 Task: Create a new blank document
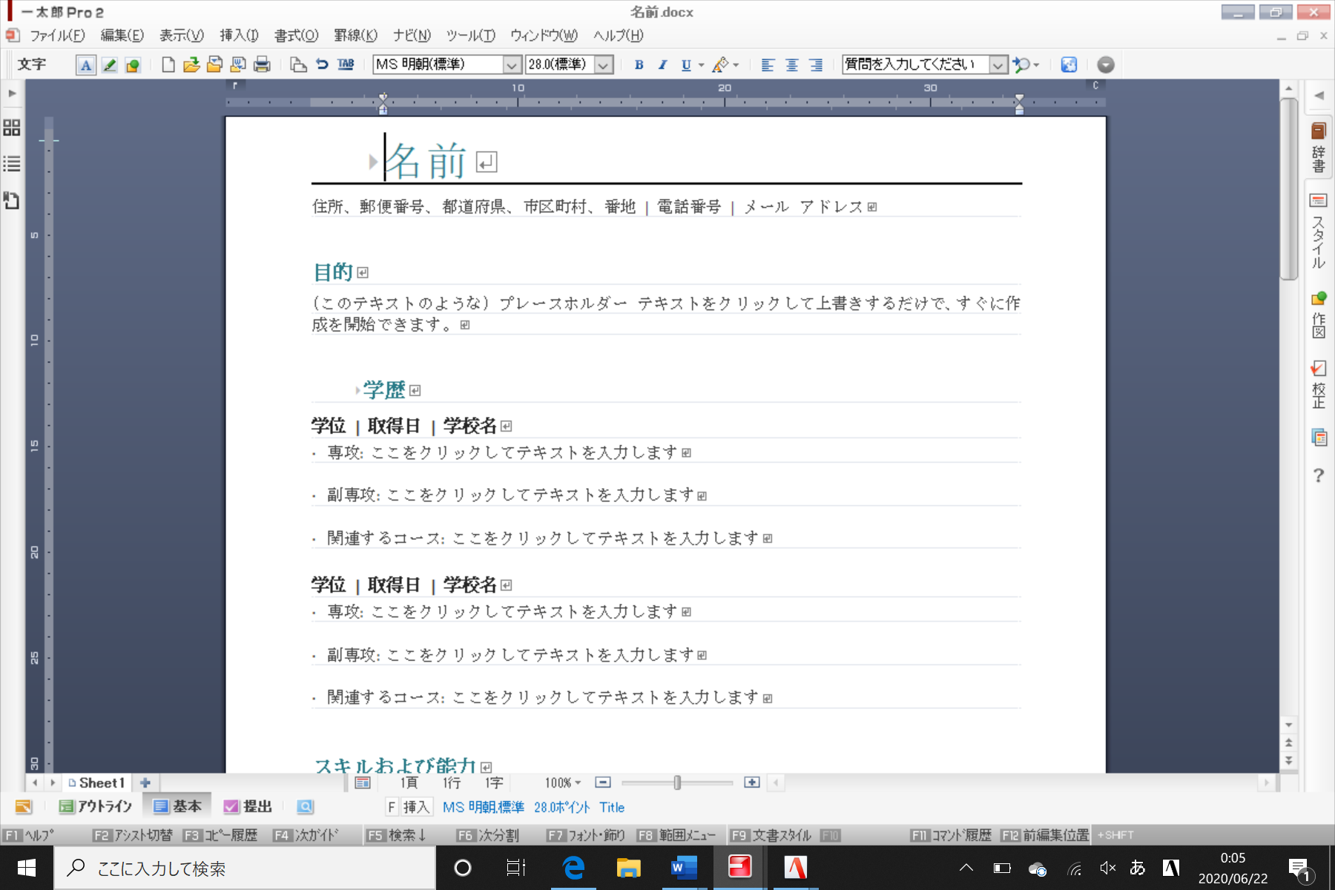(x=168, y=65)
